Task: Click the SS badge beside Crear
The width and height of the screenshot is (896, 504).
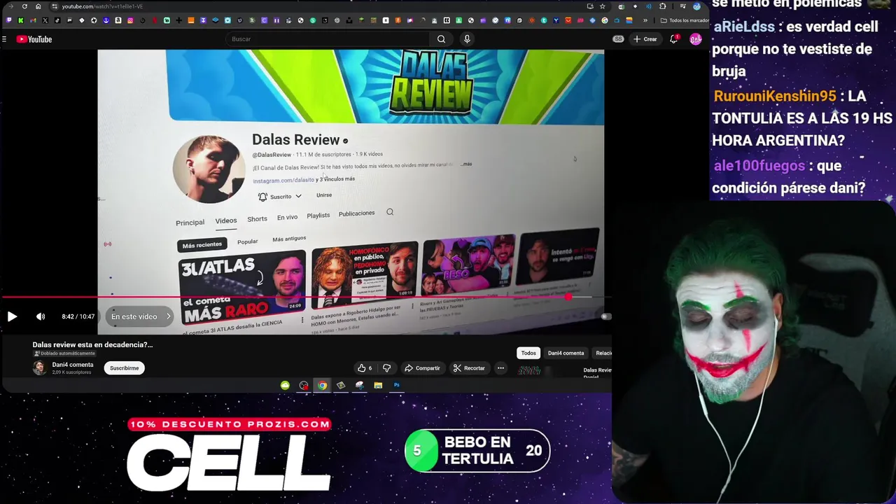Action: point(618,39)
